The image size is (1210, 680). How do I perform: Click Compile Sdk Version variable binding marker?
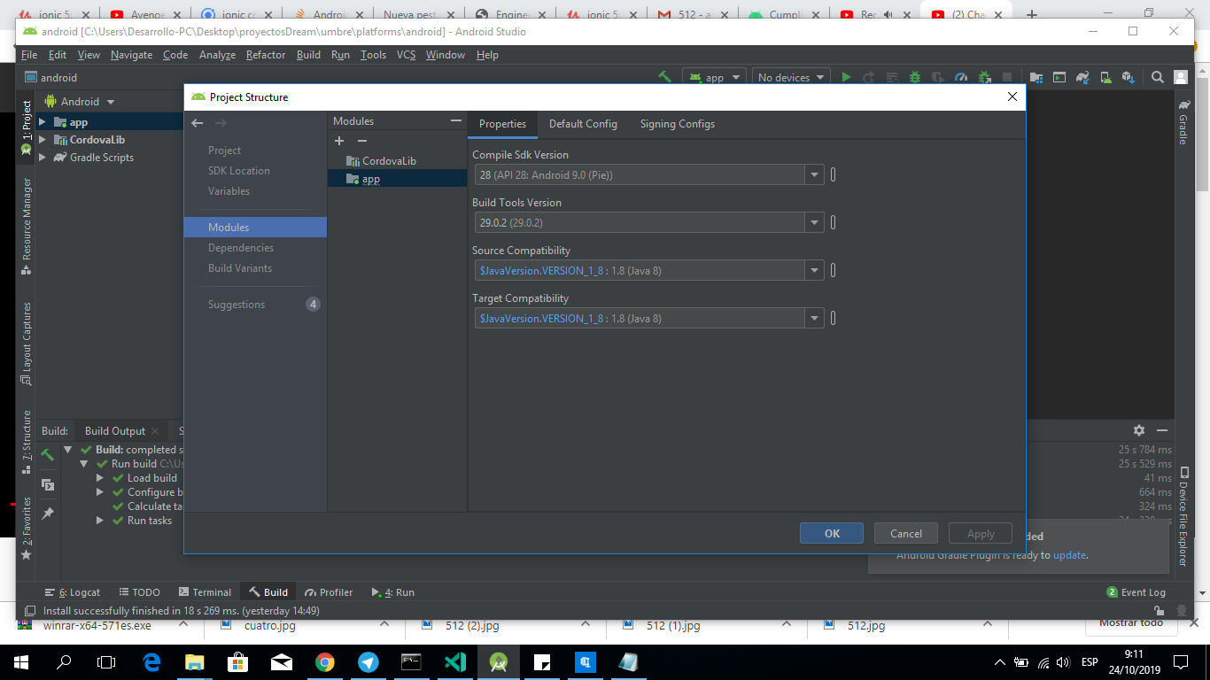833,175
